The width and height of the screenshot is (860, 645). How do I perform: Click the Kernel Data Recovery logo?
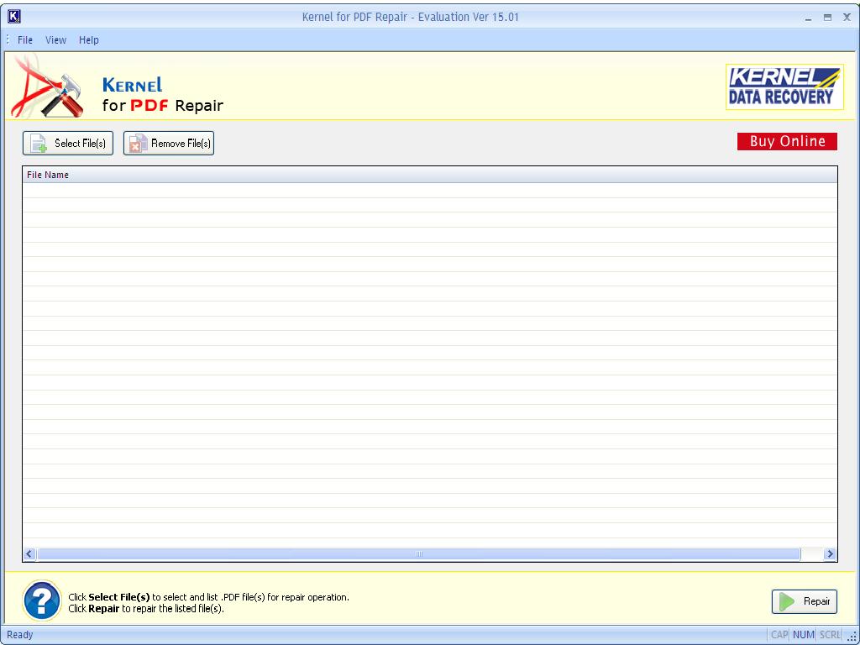point(784,87)
